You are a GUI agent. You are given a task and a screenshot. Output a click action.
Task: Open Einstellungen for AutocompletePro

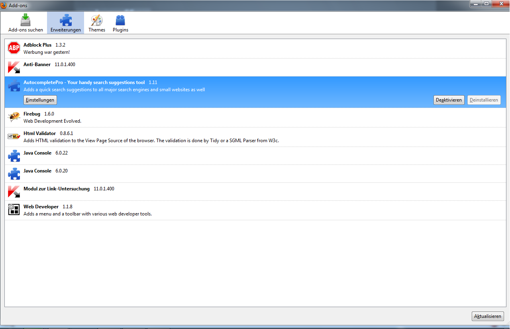click(x=40, y=100)
